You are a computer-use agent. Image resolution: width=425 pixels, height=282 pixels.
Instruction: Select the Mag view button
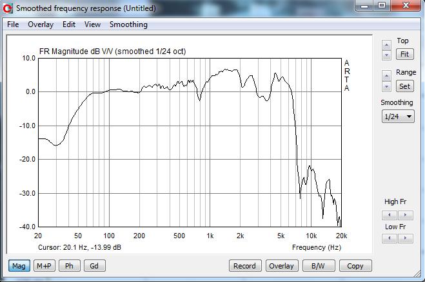point(19,266)
